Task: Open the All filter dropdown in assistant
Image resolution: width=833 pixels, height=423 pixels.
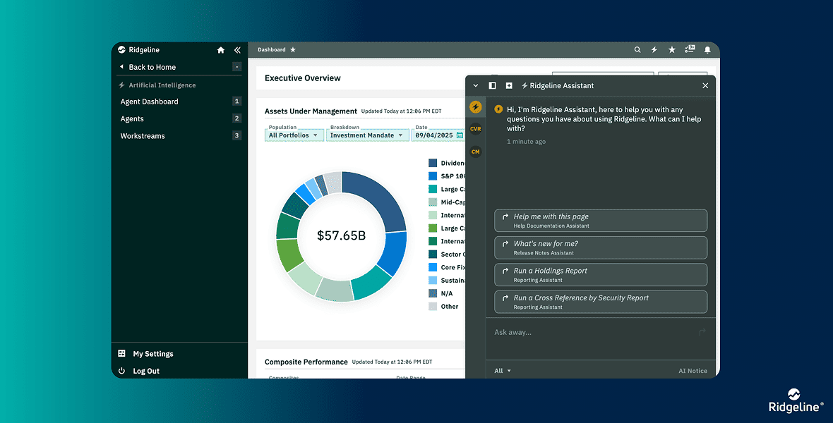Action: click(503, 371)
